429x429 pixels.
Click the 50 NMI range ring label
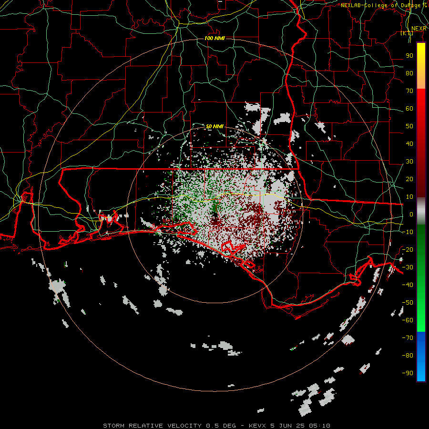(215, 126)
